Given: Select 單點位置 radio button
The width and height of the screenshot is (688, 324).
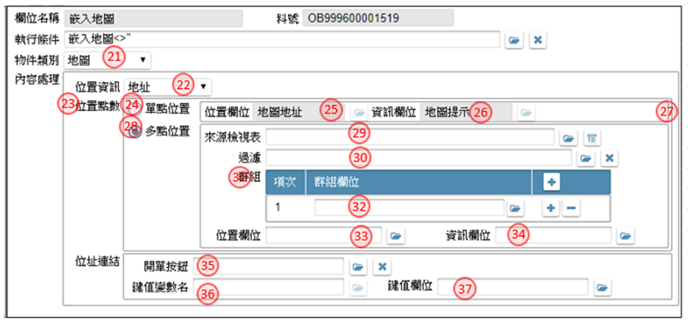Looking at the screenshot, I should [x=135, y=109].
